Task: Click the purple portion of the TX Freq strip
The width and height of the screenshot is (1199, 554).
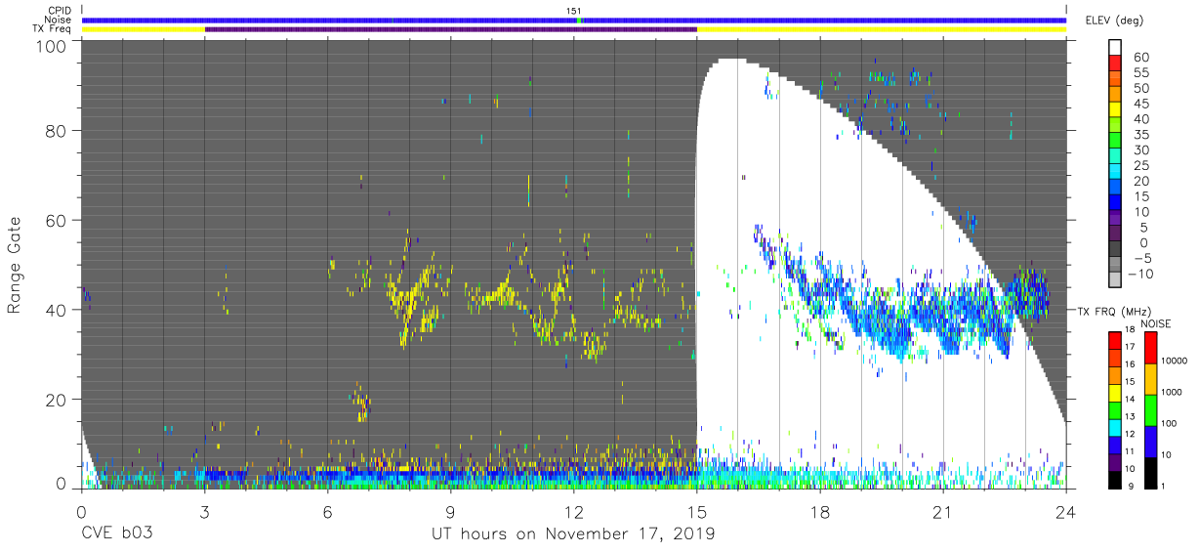Action: click(x=450, y=29)
